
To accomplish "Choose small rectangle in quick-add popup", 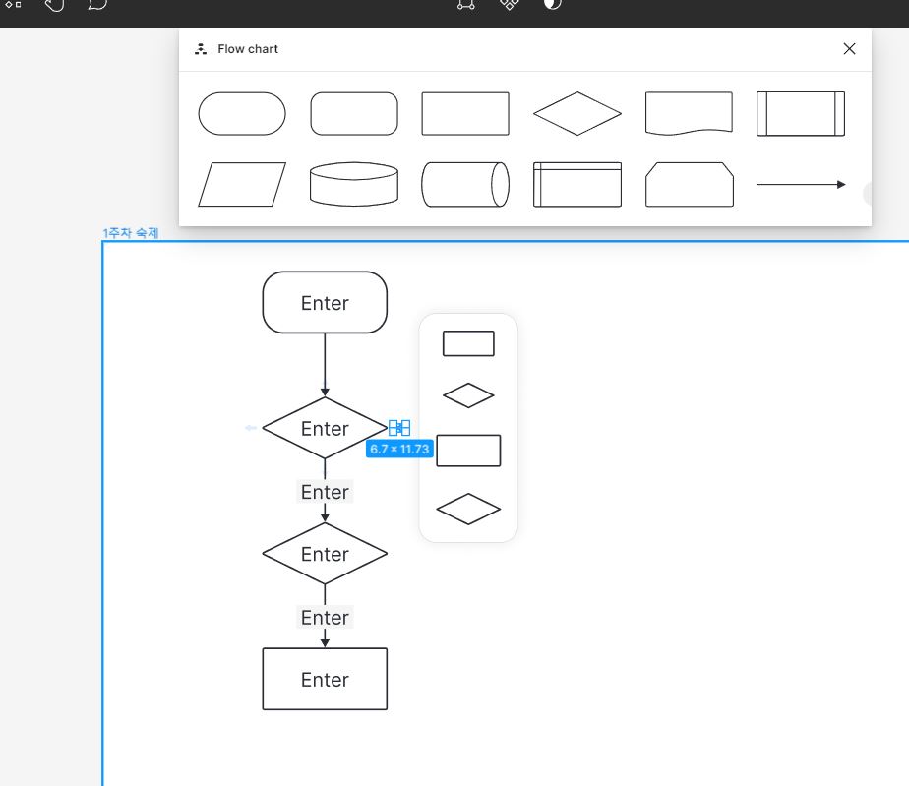I will 468,343.
